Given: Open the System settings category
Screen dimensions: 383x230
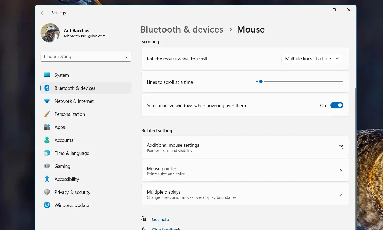Looking at the screenshot, I should (86, 75).
